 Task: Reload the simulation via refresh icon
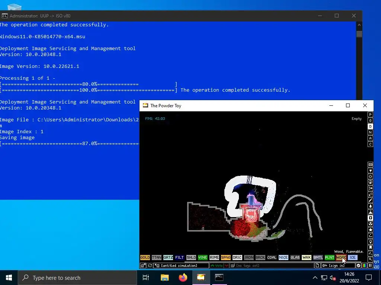(150, 265)
